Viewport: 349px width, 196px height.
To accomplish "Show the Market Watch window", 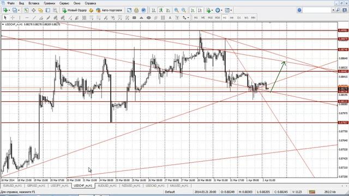I will click(x=26, y=10).
